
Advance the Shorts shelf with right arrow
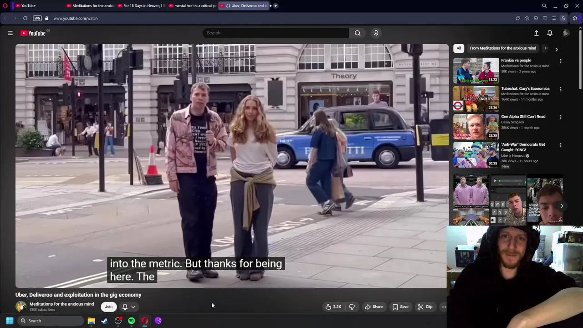(x=562, y=206)
